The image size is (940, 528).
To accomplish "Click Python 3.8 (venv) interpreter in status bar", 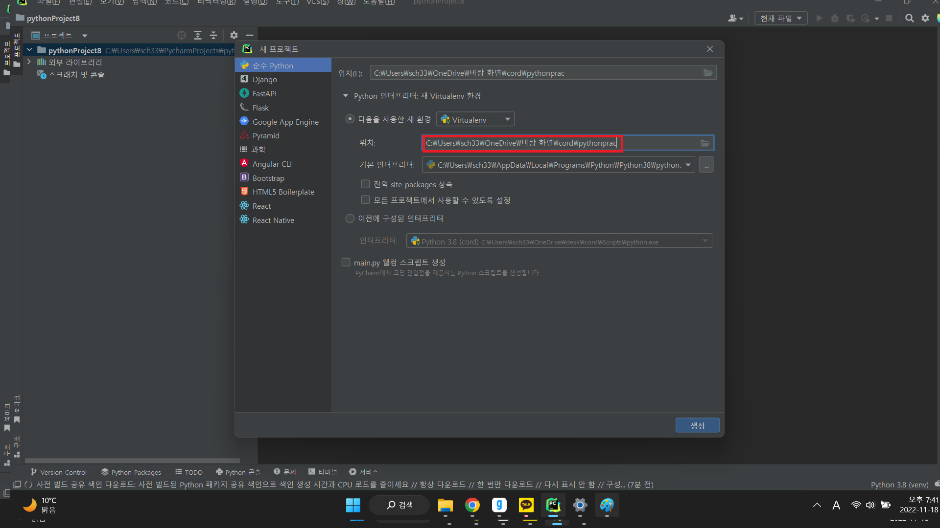I will tap(899, 484).
